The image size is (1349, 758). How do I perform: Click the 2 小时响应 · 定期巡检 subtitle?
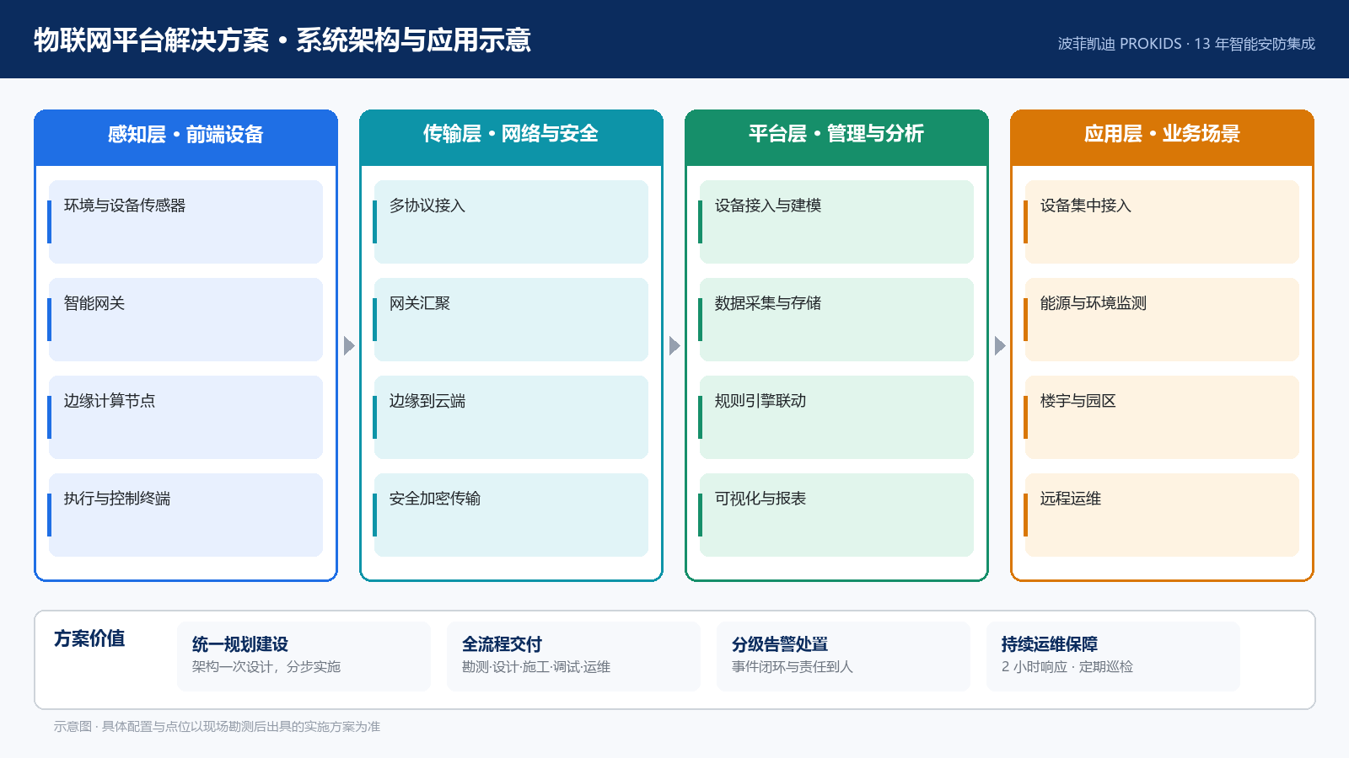point(1067,667)
